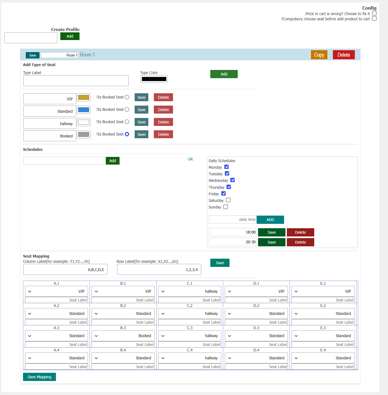The height and width of the screenshot is (395, 388).
Task: Open the Type Color black picker
Action: coord(154,79)
